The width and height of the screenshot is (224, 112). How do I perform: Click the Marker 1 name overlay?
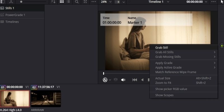135,23
